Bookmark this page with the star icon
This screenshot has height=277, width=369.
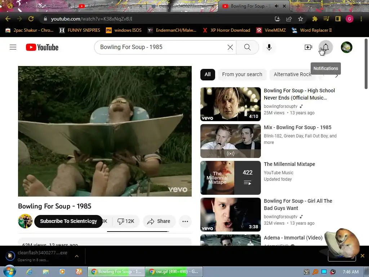[301, 19]
